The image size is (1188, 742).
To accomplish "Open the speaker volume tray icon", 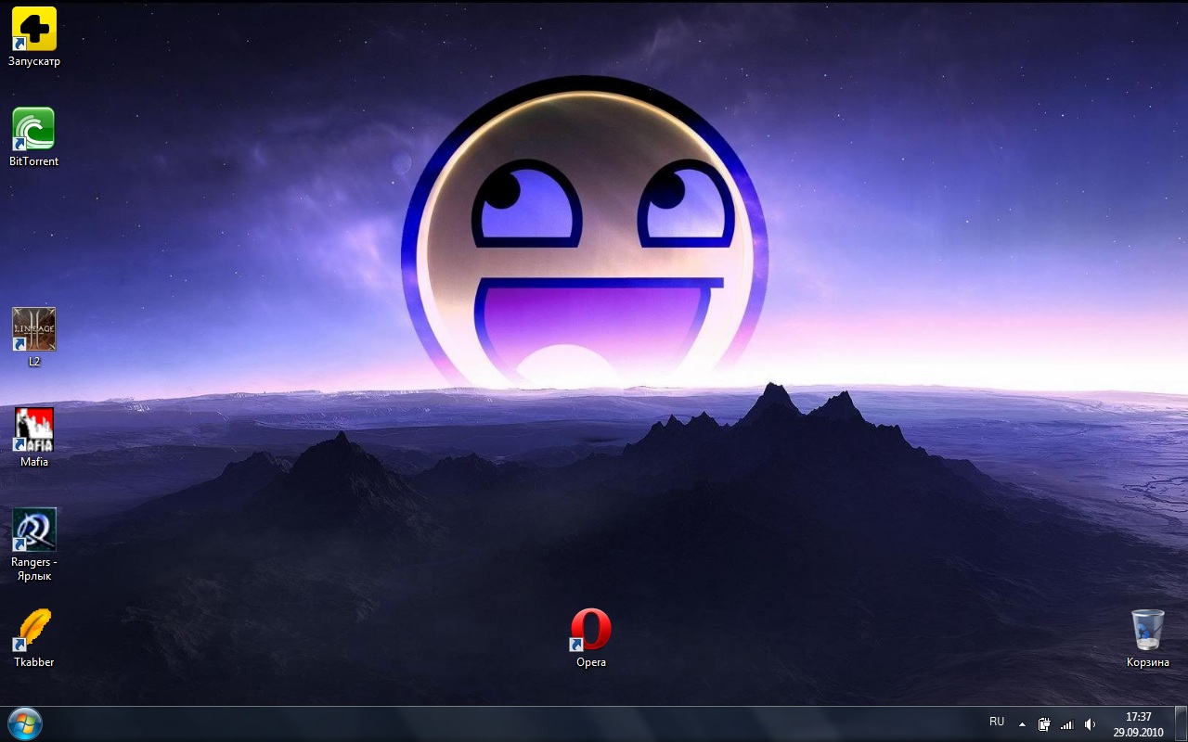I will 1091,724.
